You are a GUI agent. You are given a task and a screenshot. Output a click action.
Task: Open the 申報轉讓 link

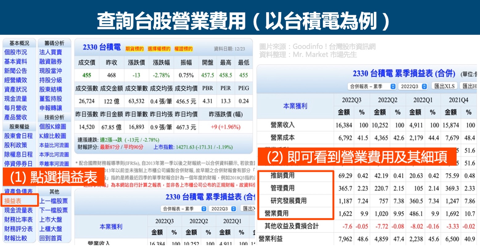(51, 108)
